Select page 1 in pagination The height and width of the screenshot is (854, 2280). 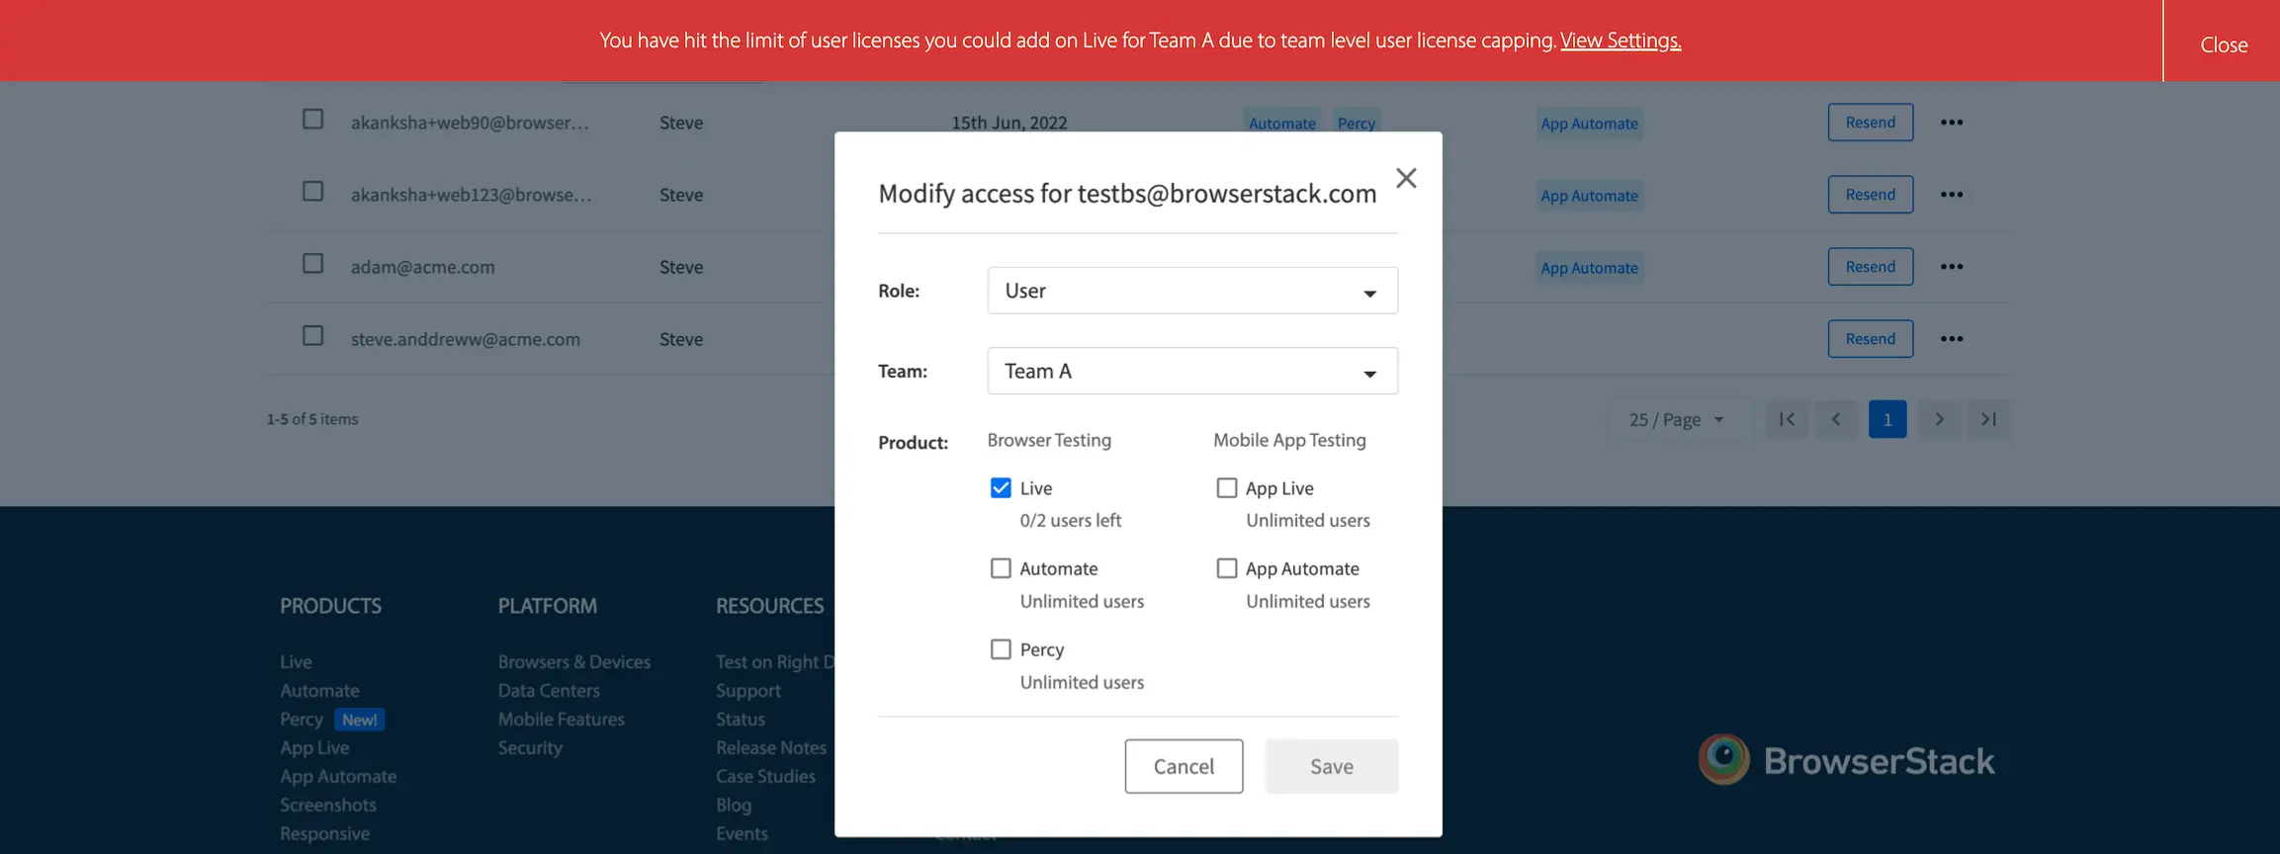(x=1886, y=419)
